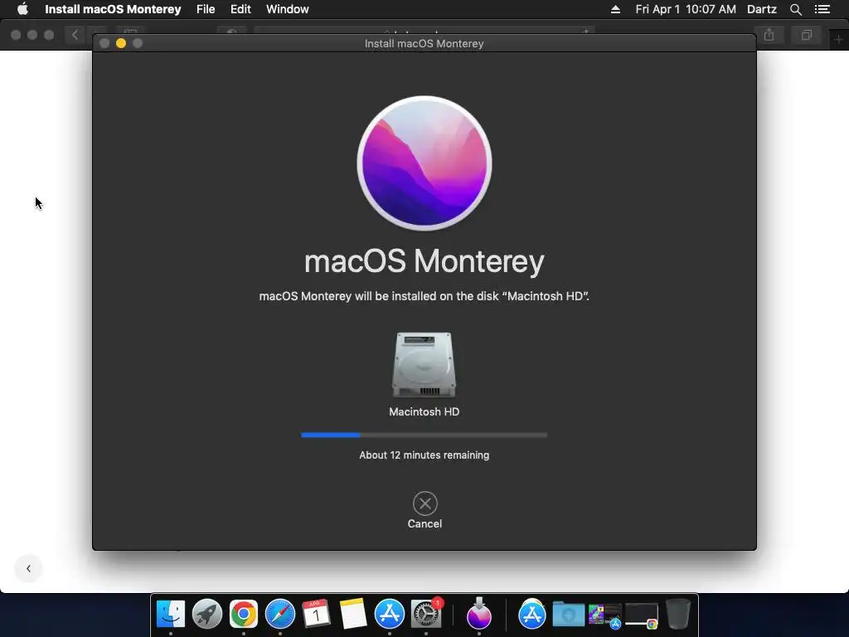Viewport: 849px width, 637px height.
Task: Open the Trash in the Dock
Action: point(678,614)
